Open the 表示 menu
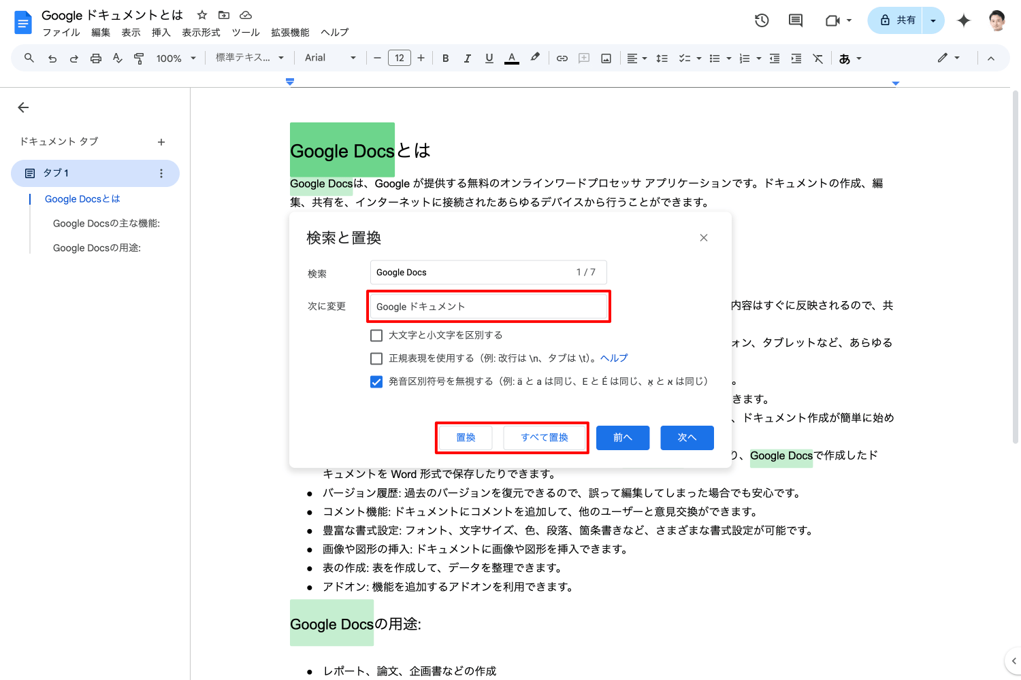Image resolution: width=1021 pixels, height=680 pixels. [x=131, y=33]
